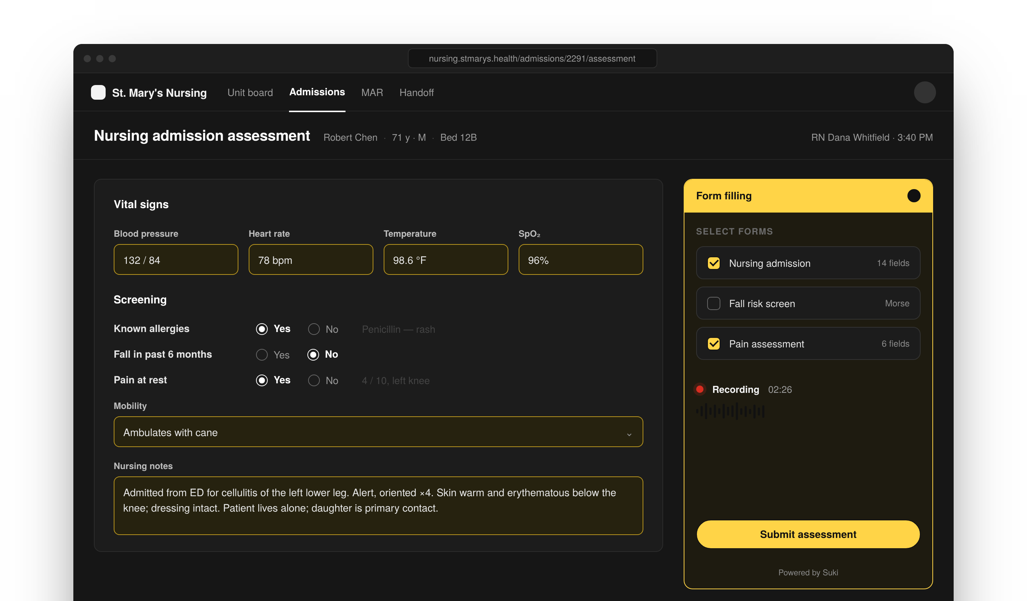This screenshot has width=1027, height=601.
Task: Click the Blood pressure field
Action: pos(176,259)
